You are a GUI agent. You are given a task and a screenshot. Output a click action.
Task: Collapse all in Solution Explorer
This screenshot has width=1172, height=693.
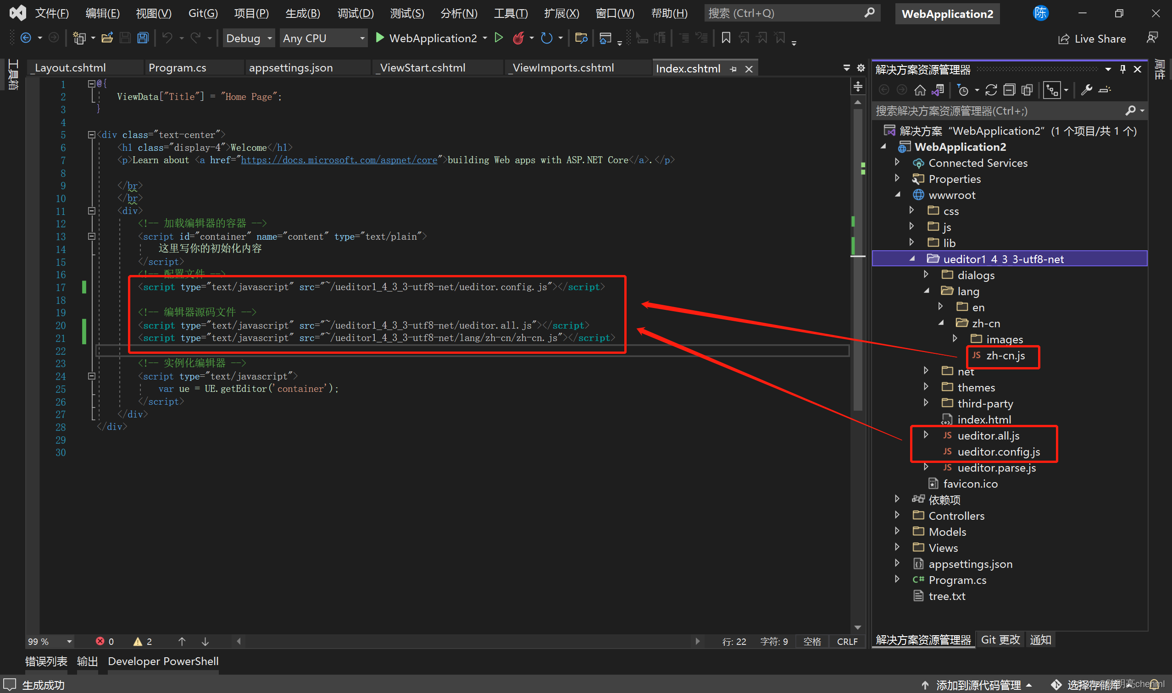click(x=1009, y=90)
